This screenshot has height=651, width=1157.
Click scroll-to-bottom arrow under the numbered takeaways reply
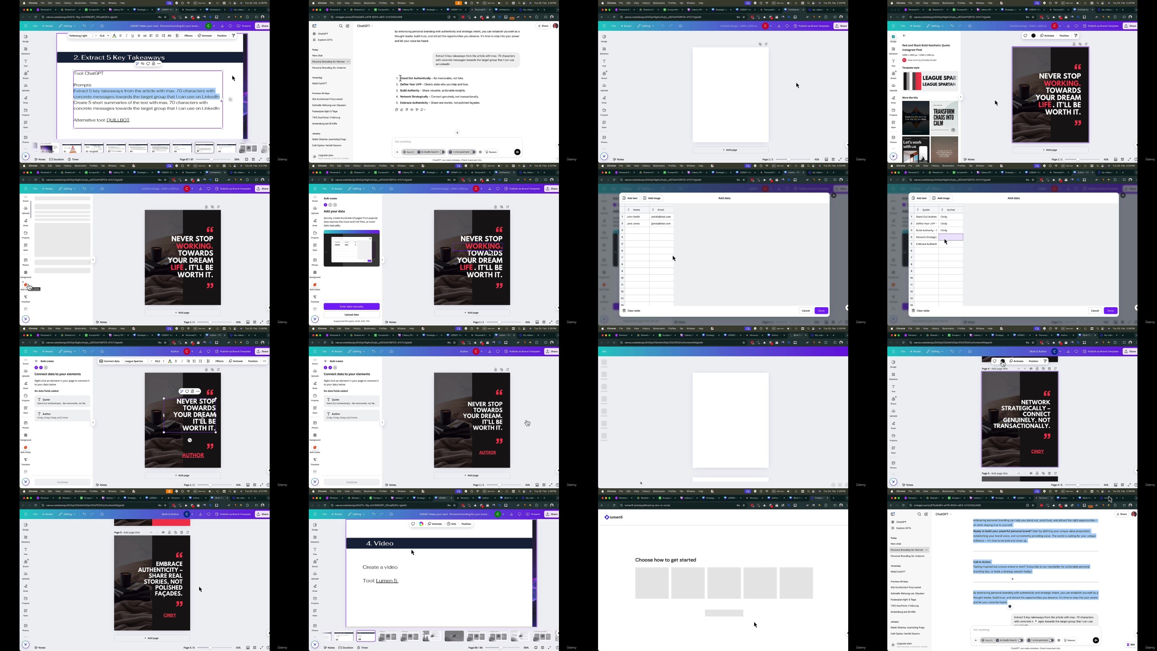pos(457,132)
